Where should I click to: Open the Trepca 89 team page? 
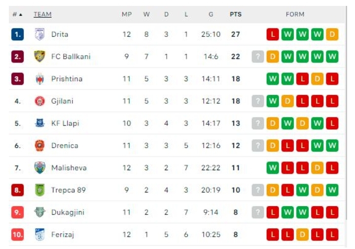[x=69, y=190]
